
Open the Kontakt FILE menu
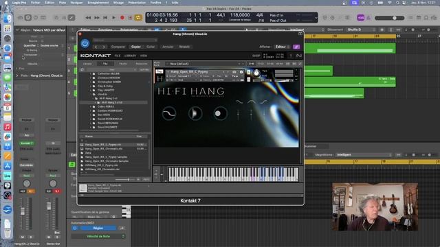118,56
